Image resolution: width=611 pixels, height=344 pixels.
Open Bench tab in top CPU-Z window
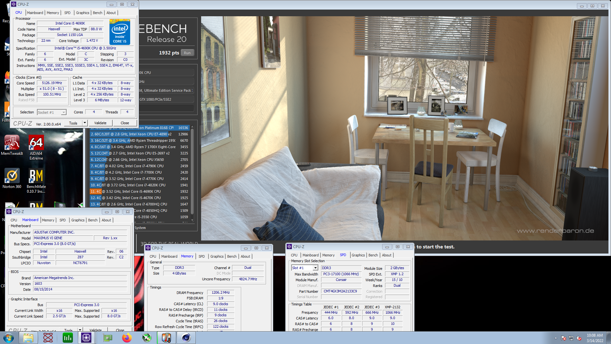(x=98, y=13)
